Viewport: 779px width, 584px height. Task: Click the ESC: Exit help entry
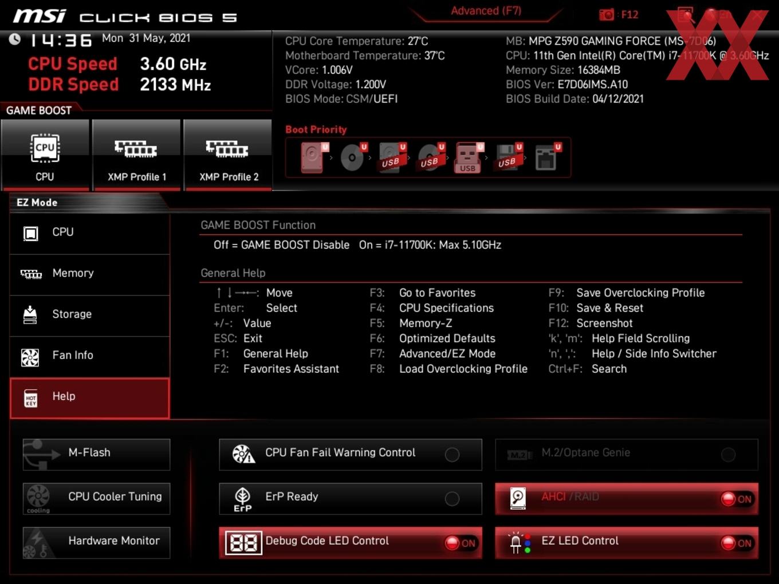click(x=238, y=338)
